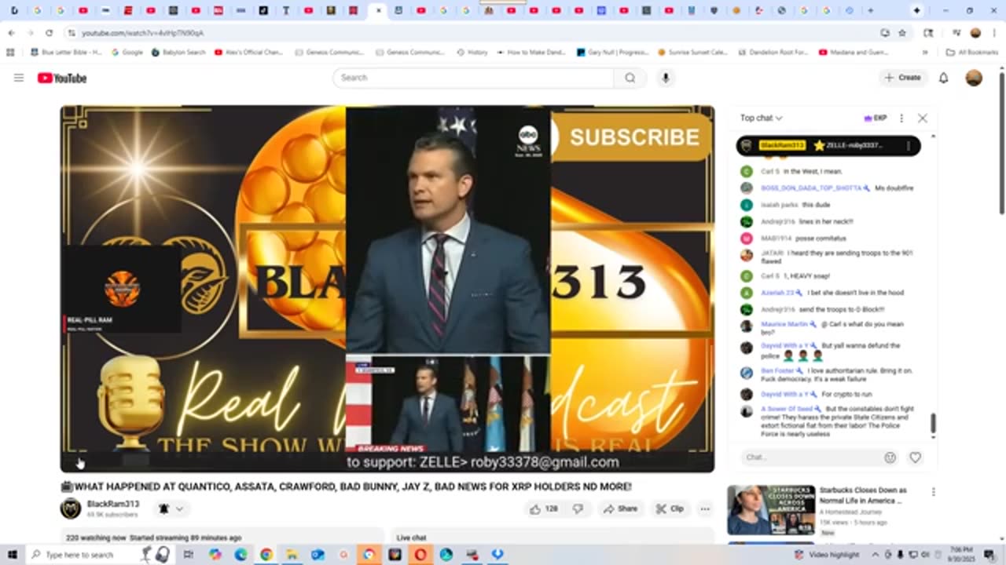Image resolution: width=1006 pixels, height=565 pixels.
Task: Open YouTube notifications bell
Action: [x=944, y=78]
